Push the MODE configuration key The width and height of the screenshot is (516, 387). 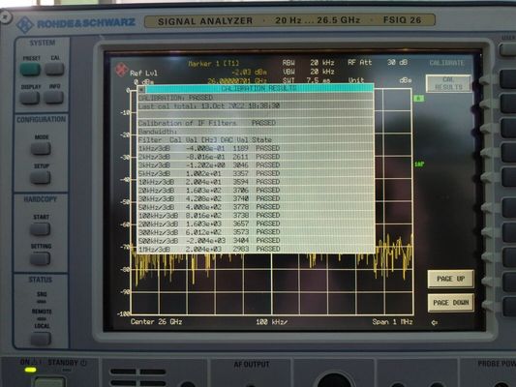(x=41, y=148)
